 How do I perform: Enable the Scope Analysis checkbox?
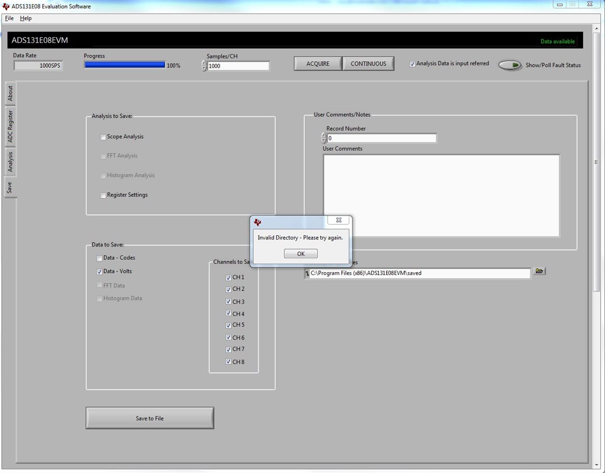(x=103, y=137)
